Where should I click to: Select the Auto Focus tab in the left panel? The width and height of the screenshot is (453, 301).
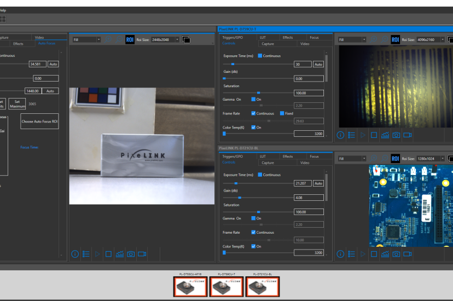(x=47, y=43)
